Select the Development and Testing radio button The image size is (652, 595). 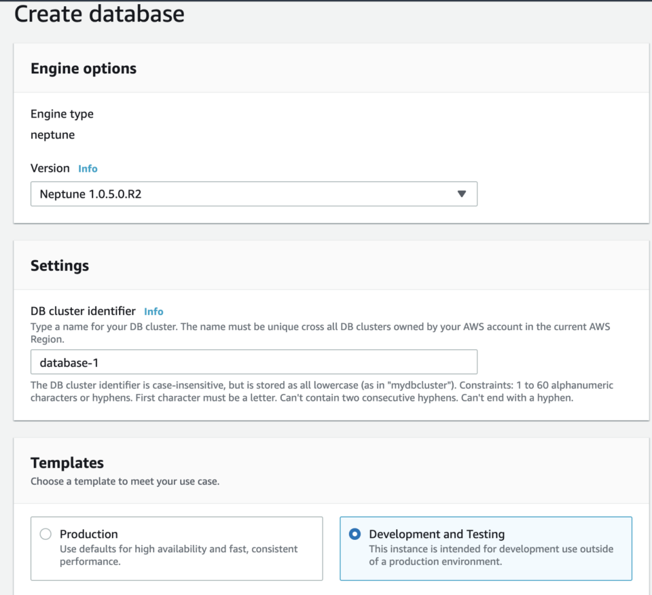point(354,534)
